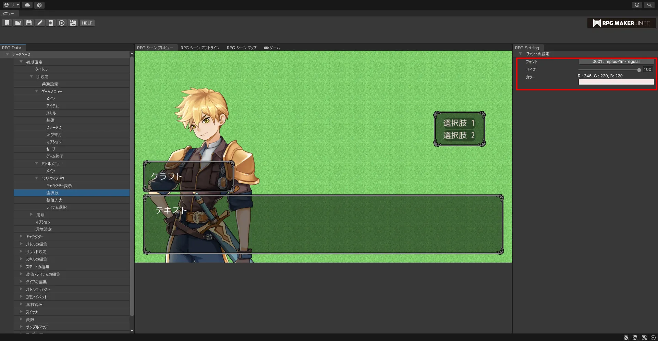Open the magnifier search icon

click(x=649, y=5)
